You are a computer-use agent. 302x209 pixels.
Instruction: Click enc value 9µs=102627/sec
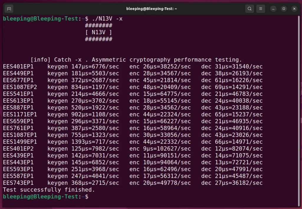pos(167,149)
